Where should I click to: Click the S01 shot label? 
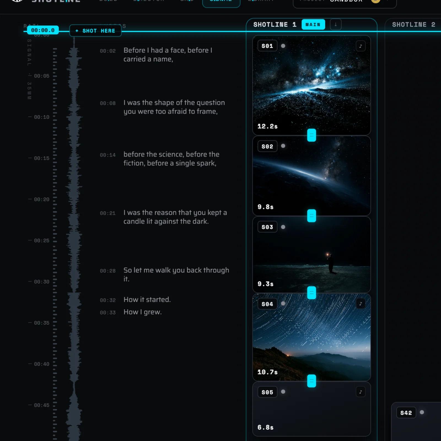coord(267,46)
